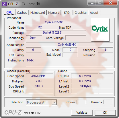Screen dimensions: 119x118
Task: Go to the SPD tab
Action: (x=67, y=13)
